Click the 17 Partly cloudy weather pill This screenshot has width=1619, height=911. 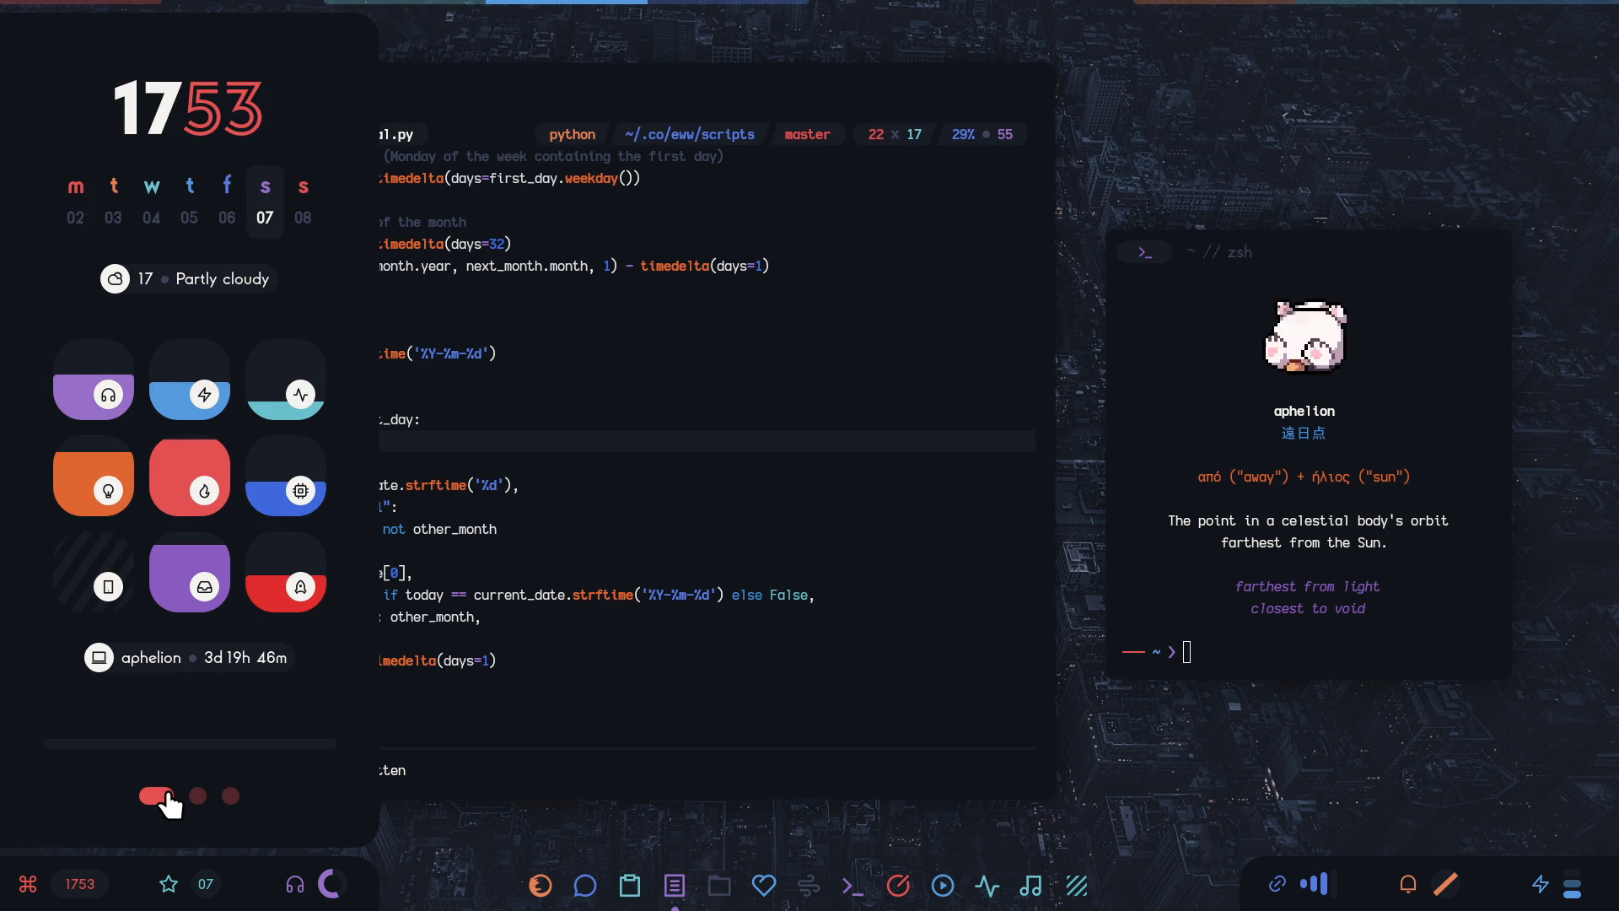(x=189, y=279)
